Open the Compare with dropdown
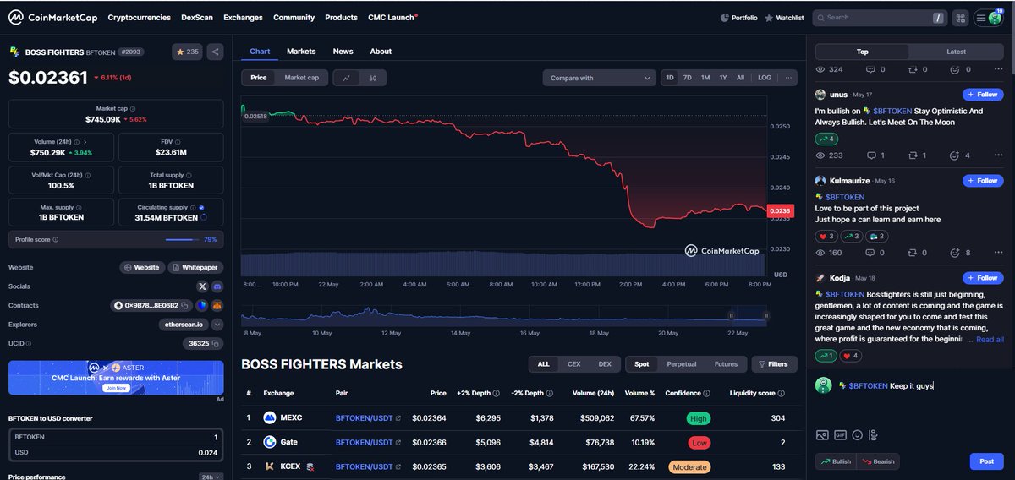Screen dimensions: 1015x480 pos(599,78)
